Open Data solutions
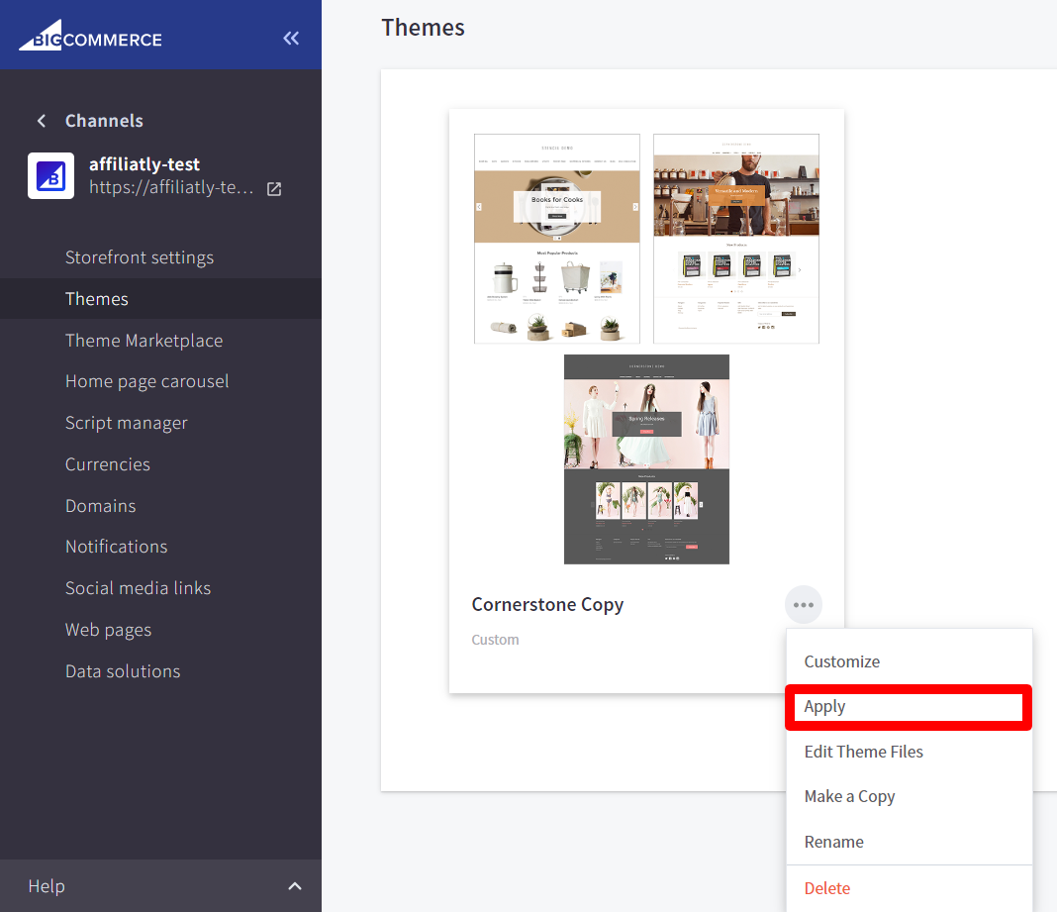 (123, 671)
